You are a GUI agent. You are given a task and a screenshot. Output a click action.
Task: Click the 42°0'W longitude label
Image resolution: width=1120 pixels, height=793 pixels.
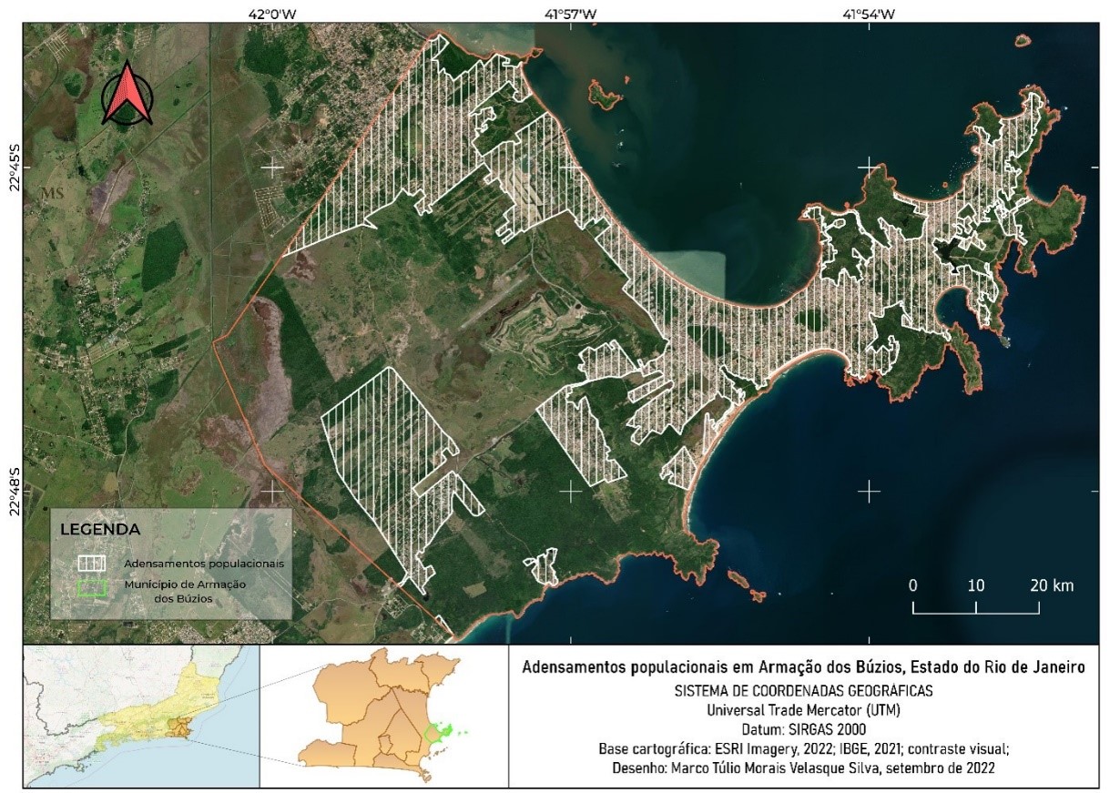pyautogui.click(x=271, y=13)
